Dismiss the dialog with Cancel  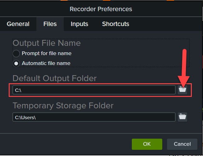point(182,144)
